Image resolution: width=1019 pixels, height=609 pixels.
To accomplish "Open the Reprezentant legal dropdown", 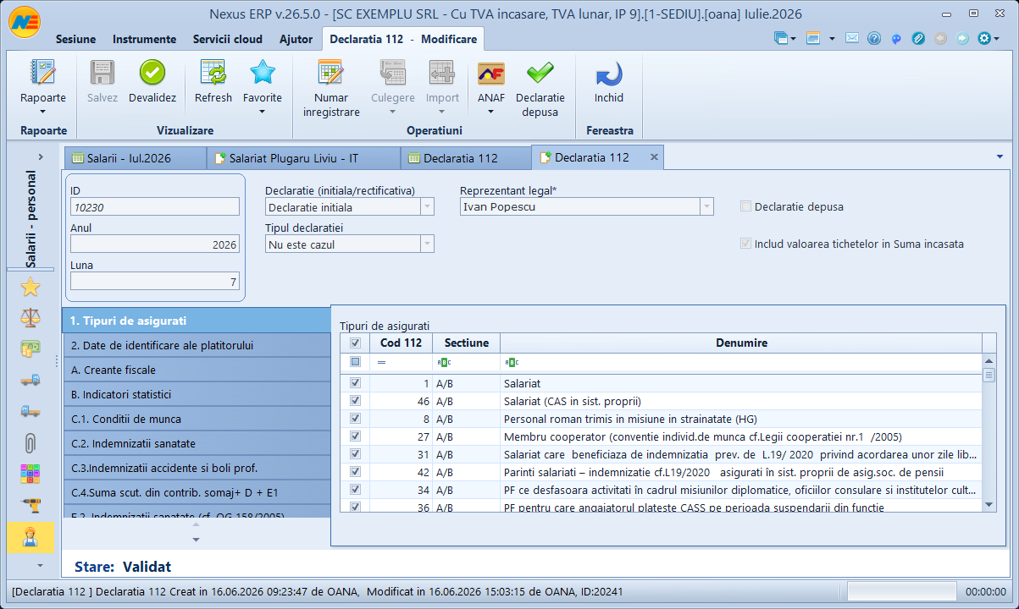I will [x=706, y=206].
